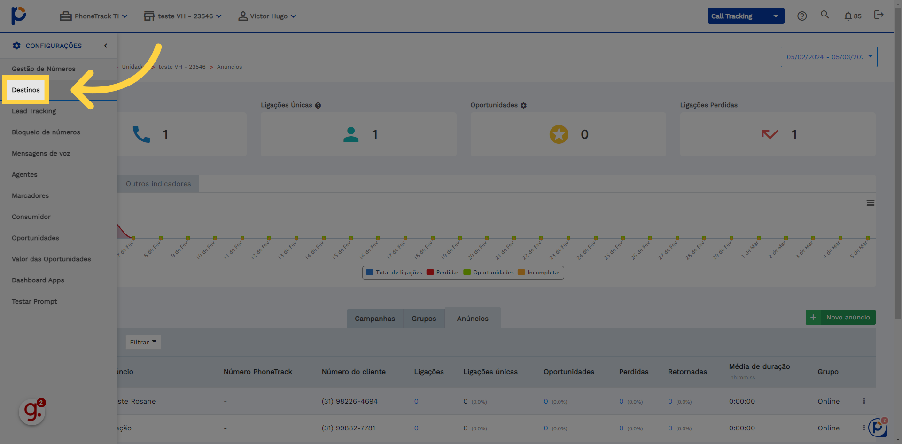Sort by Perdidas column header

pos(634,372)
